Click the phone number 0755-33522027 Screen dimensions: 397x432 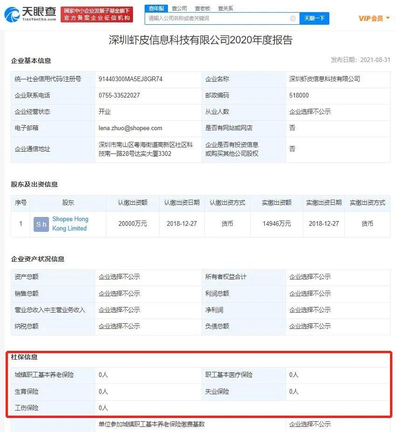tap(118, 95)
